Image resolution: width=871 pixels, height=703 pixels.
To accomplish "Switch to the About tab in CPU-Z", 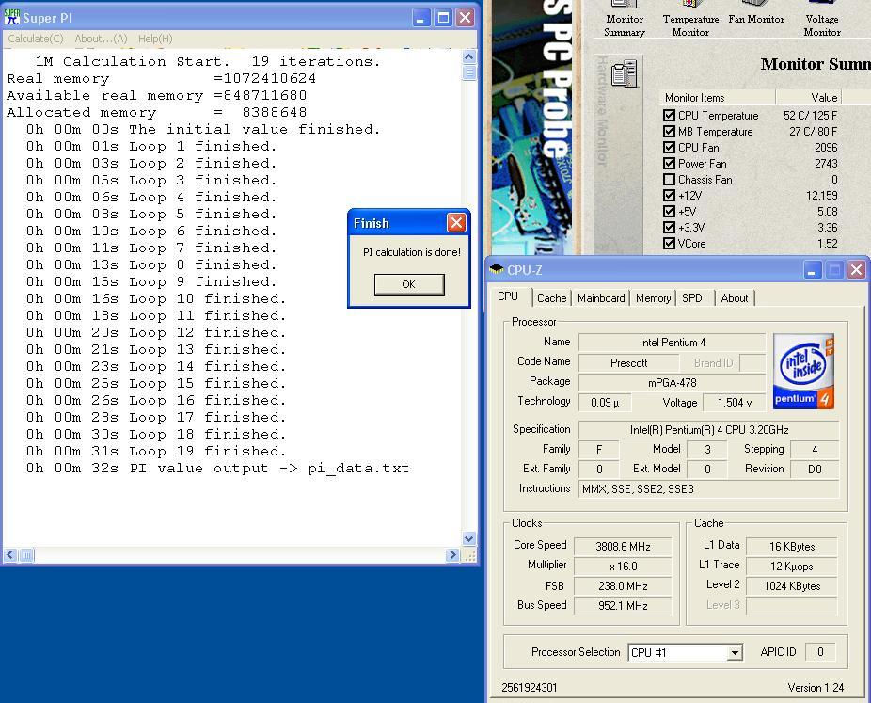I will coord(735,298).
